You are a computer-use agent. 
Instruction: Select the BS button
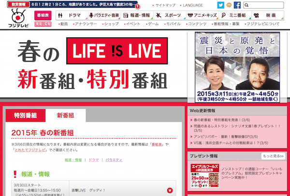[39, 24]
